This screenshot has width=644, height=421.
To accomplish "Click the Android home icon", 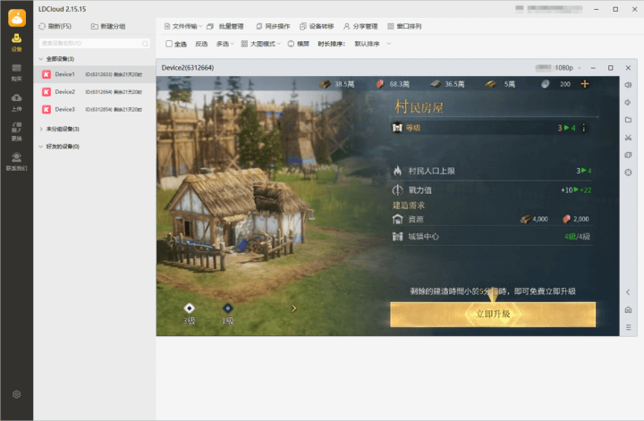I will coord(628,310).
